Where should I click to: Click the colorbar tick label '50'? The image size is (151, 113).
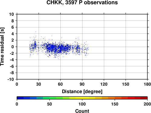(50, 104)
